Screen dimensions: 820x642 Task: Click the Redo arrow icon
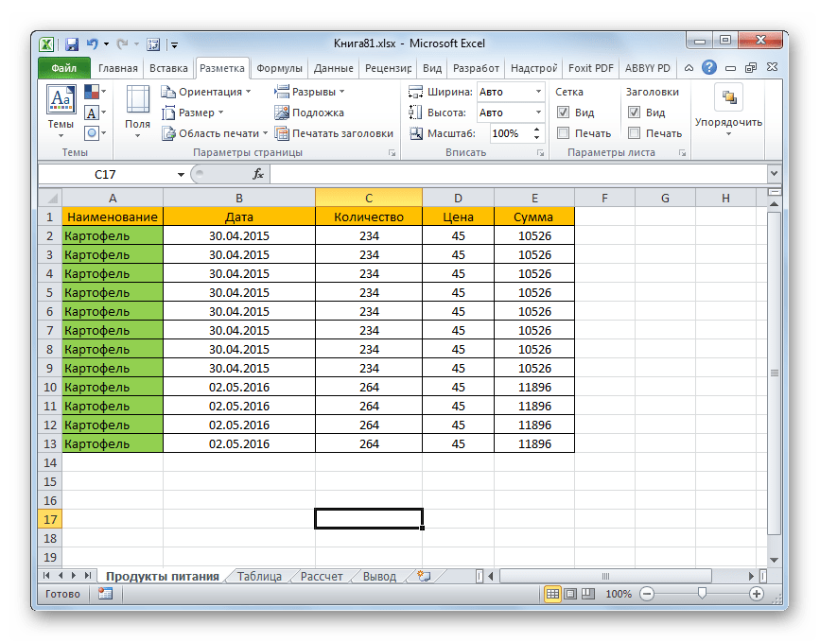pyautogui.click(x=122, y=44)
